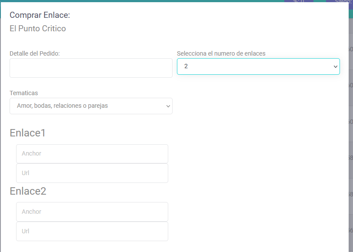Focus the Anchor field under Enlace1

[x=92, y=154]
